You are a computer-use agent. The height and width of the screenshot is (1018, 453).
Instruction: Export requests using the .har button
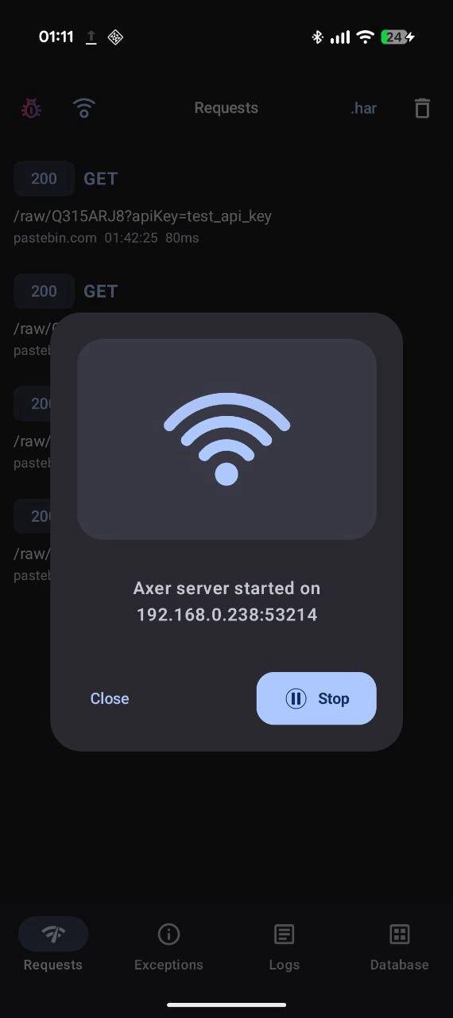coord(364,108)
